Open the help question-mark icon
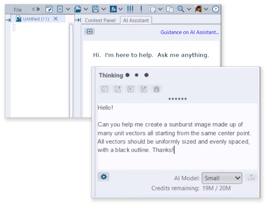This screenshot has height=208, width=269. coord(215,9)
